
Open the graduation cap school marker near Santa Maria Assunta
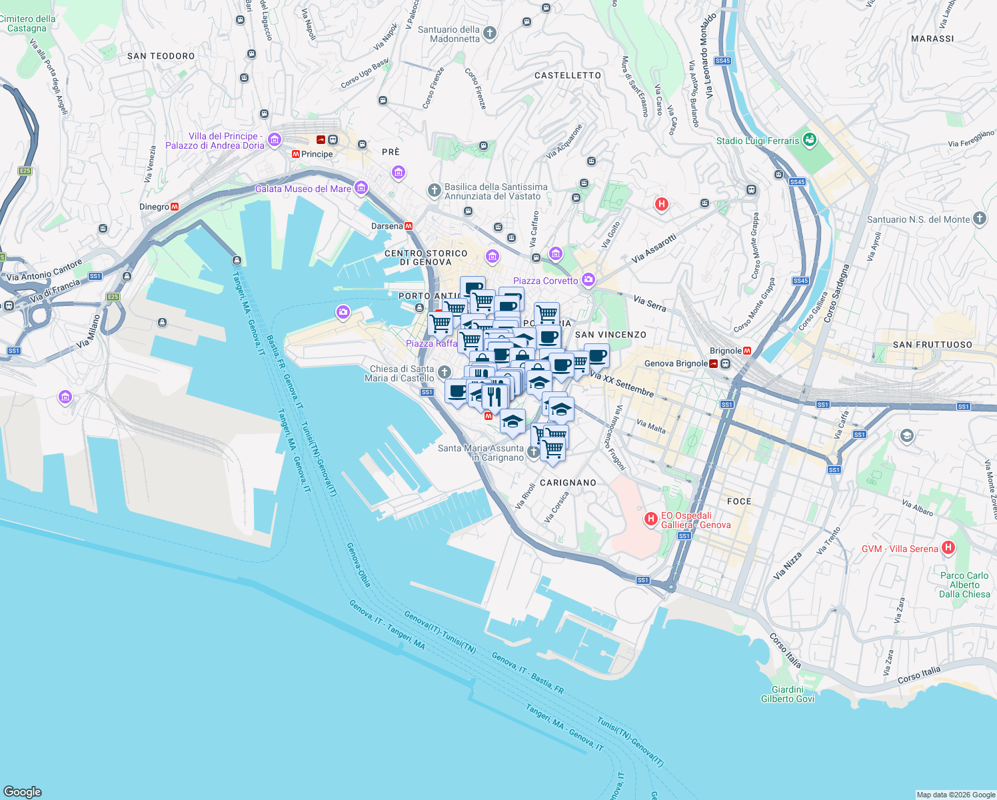[x=512, y=421]
